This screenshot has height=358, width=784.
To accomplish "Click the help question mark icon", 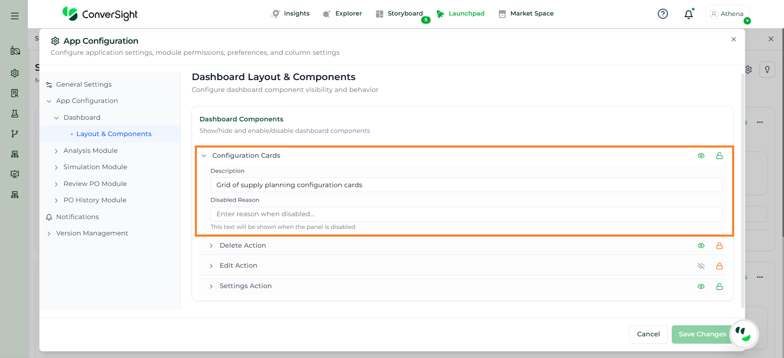I will point(663,14).
